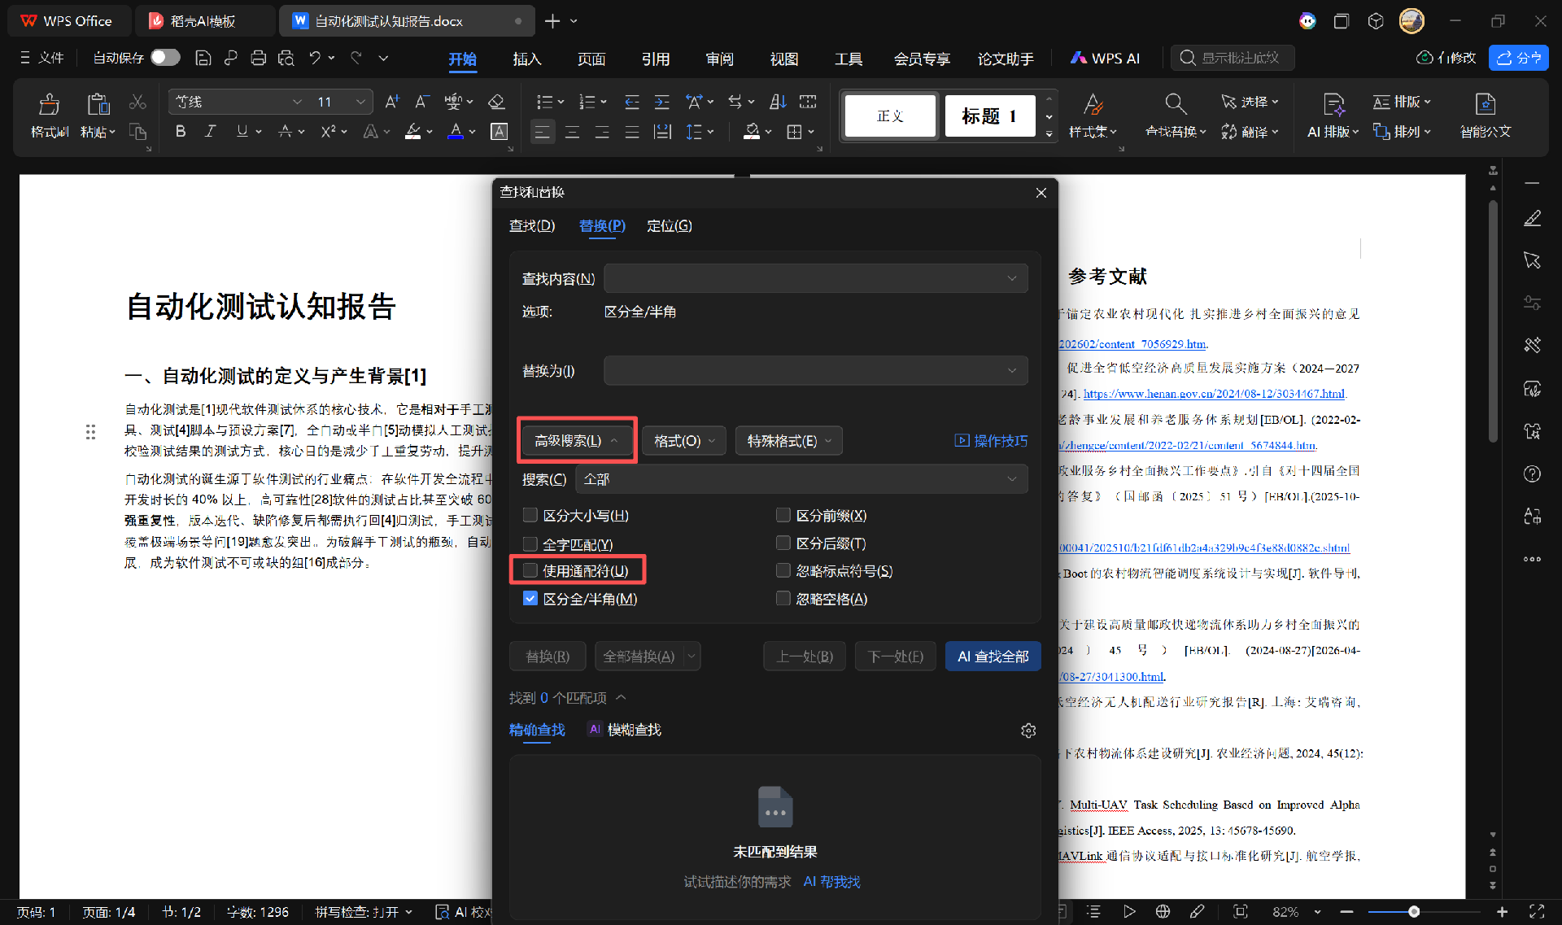Check the whole word match (全字匹配) box
This screenshot has height=925, width=1562.
pyautogui.click(x=530, y=543)
